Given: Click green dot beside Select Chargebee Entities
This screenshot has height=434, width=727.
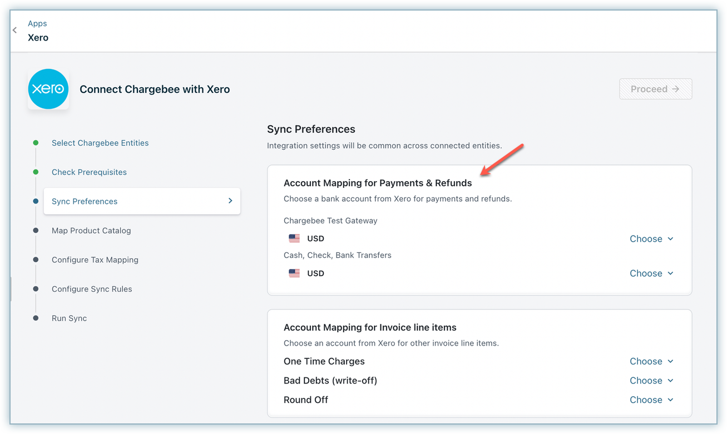Looking at the screenshot, I should pos(36,143).
